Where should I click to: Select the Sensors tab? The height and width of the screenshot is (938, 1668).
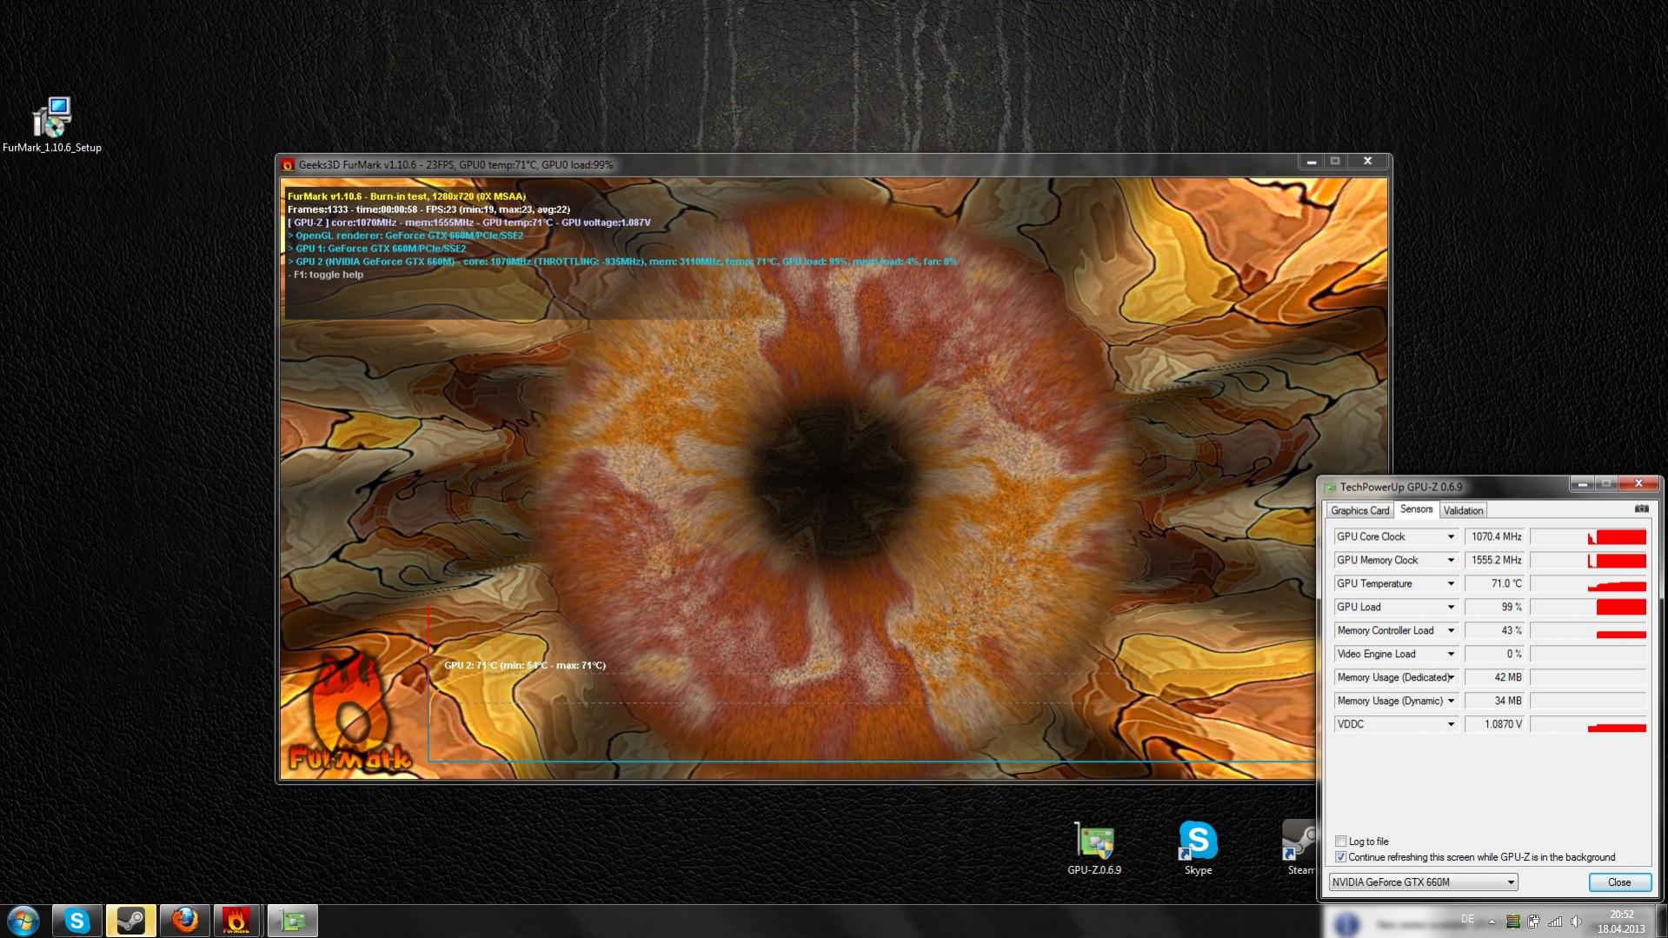(x=1417, y=509)
